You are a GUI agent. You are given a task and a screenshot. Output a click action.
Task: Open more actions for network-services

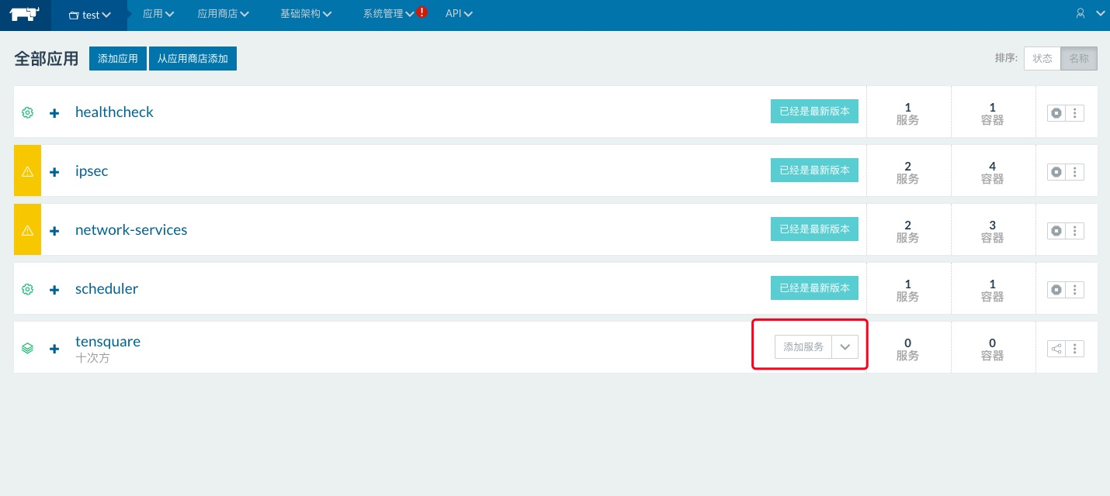tap(1075, 231)
